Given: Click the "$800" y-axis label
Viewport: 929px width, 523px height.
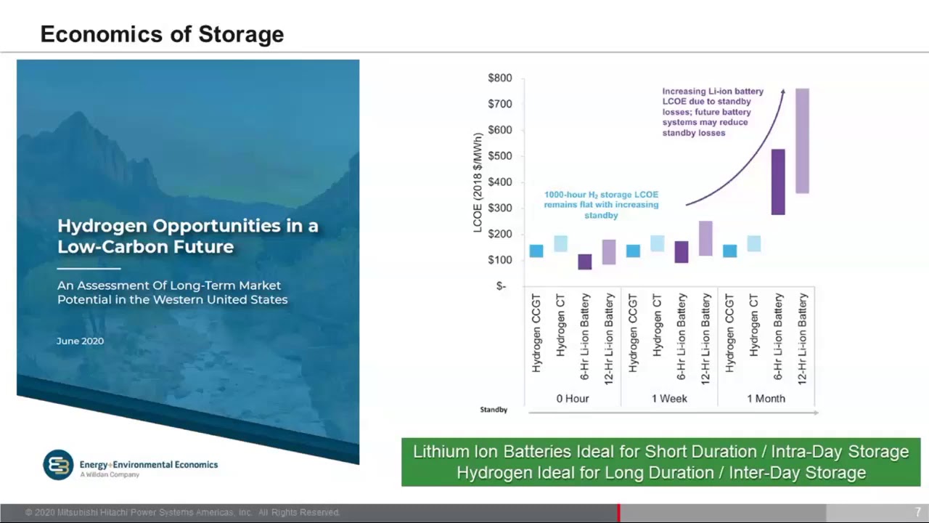Looking at the screenshot, I should pyautogui.click(x=500, y=78).
